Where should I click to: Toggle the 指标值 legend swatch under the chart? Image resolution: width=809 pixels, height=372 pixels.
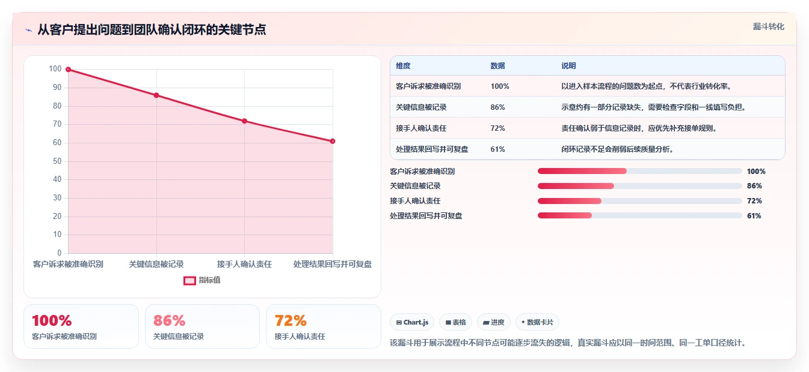pyautogui.click(x=189, y=280)
